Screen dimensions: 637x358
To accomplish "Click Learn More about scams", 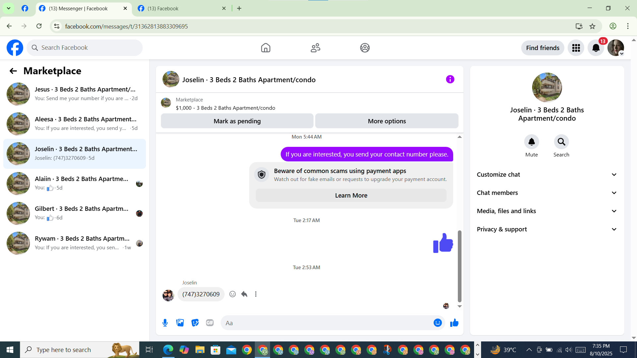I will tap(351, 196).
